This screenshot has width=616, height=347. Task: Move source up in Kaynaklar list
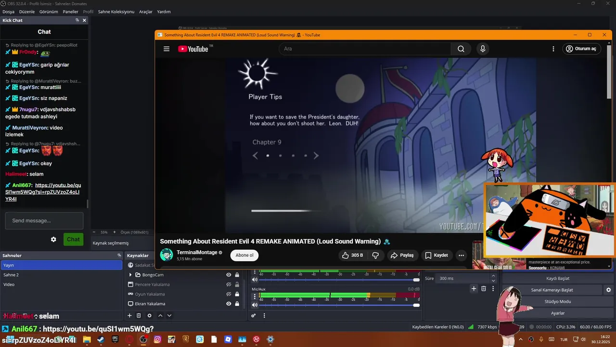point(160,316)
